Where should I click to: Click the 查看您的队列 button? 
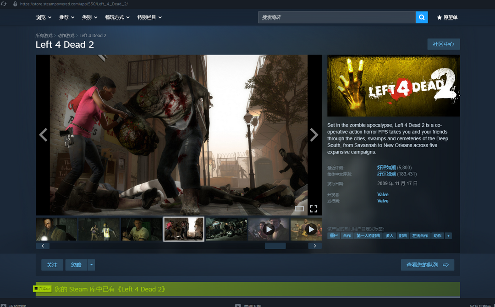[x=428, y=265]
